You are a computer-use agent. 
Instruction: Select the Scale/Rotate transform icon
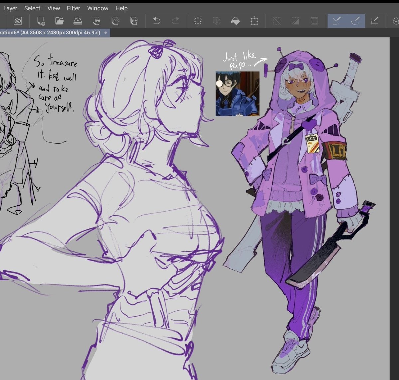(254, 21)
